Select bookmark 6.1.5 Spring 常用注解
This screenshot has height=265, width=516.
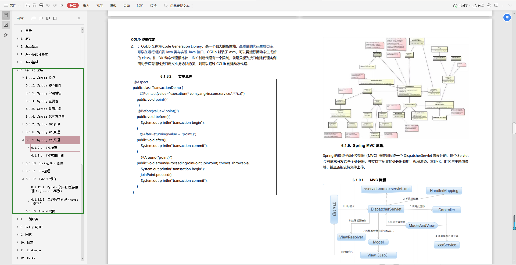pos(44,109)
